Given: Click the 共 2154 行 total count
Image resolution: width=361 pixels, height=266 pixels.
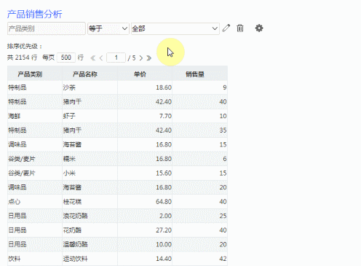Looking at the screenshot, I should (x=22, y=58).
